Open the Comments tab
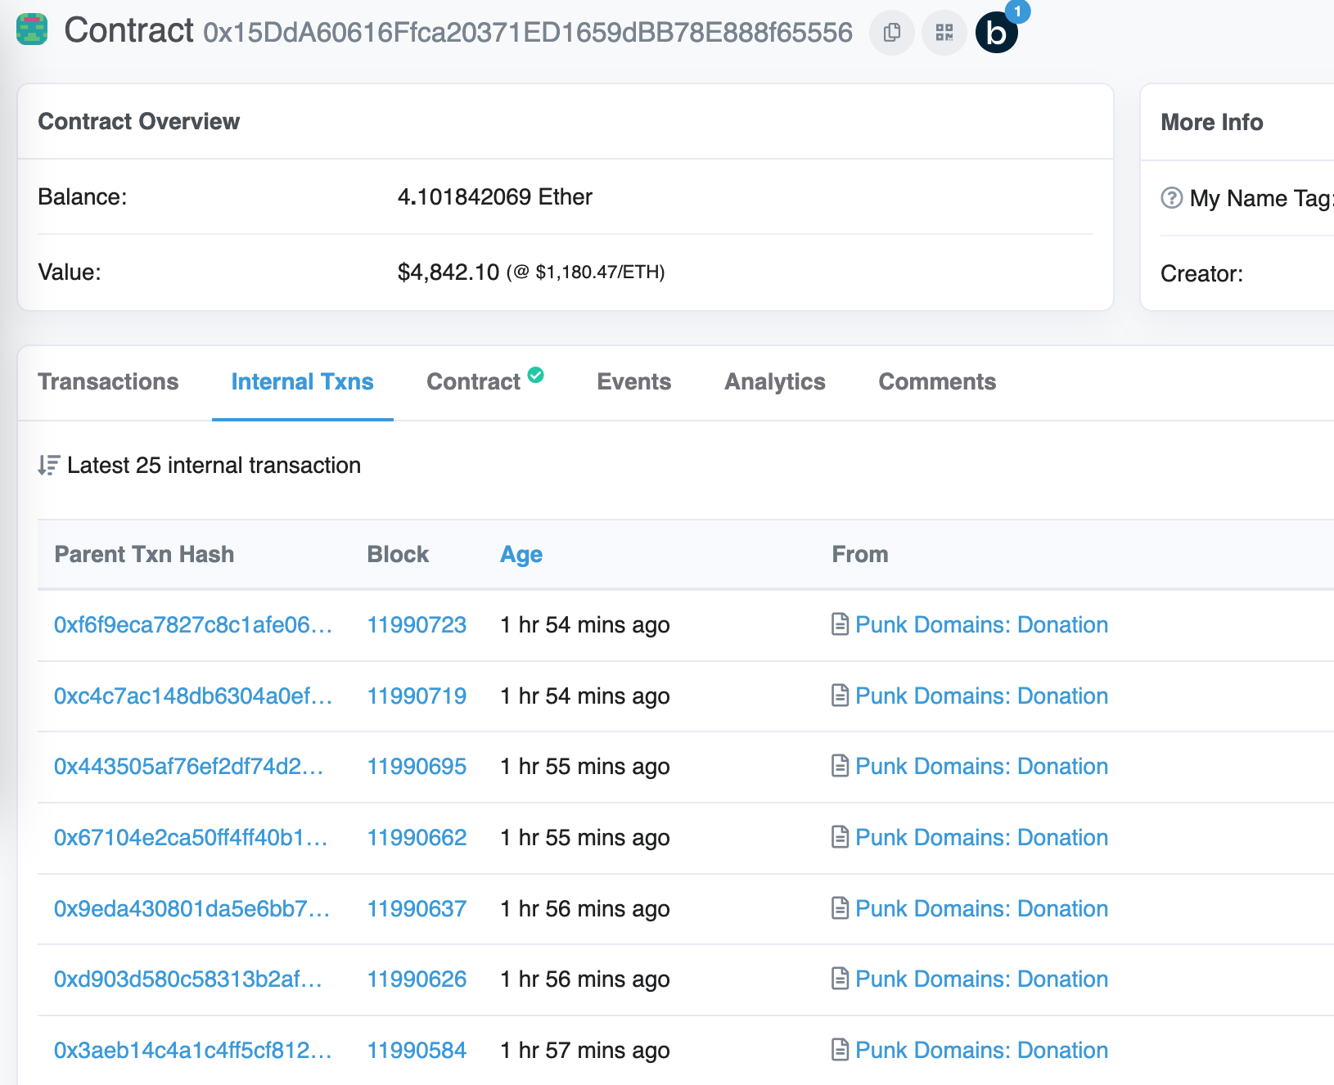 pos(937,382)
